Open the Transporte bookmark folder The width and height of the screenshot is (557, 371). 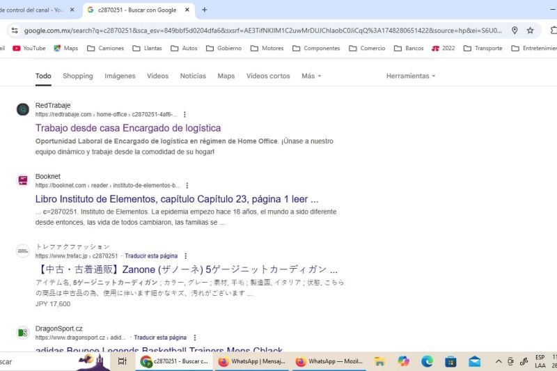pyautogui.click(x=483, y=48)
